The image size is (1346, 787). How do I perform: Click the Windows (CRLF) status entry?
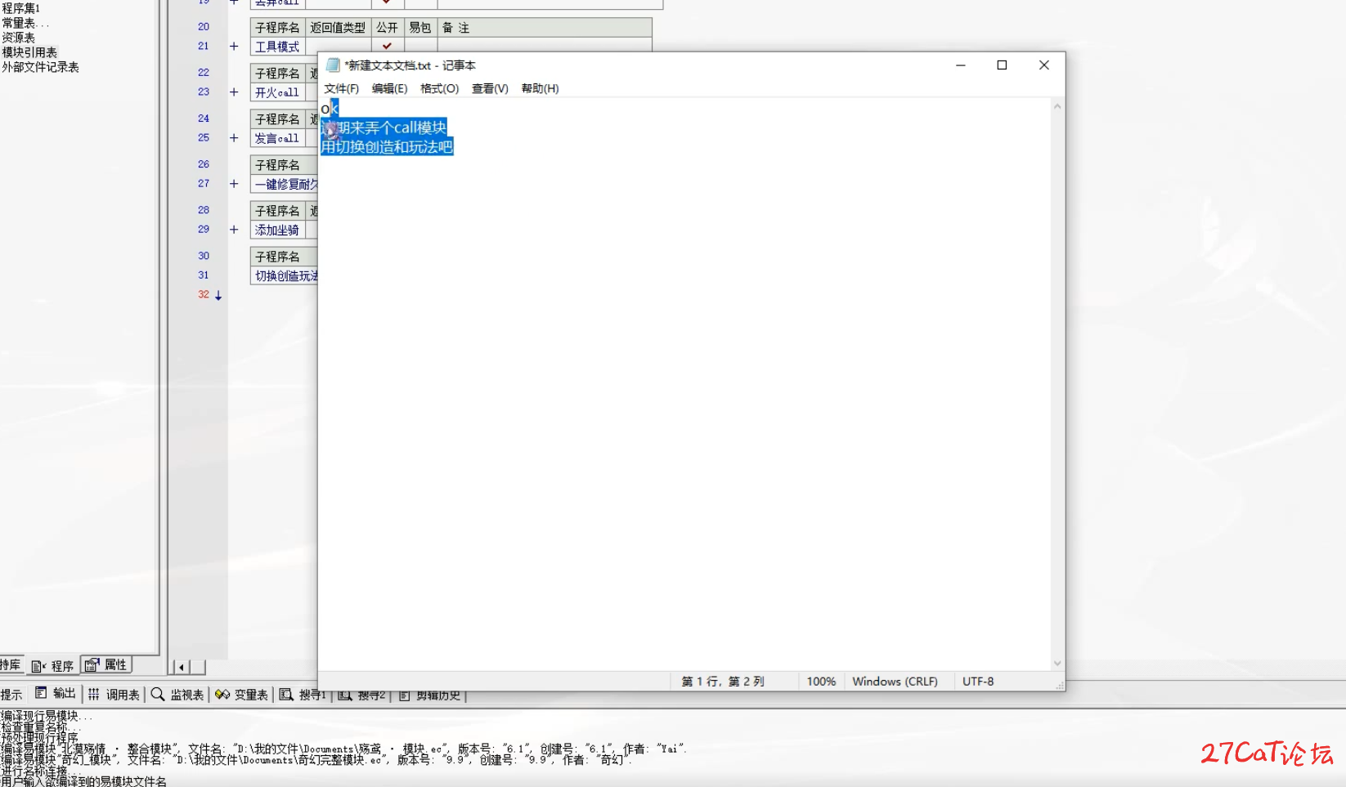point(895,682)
